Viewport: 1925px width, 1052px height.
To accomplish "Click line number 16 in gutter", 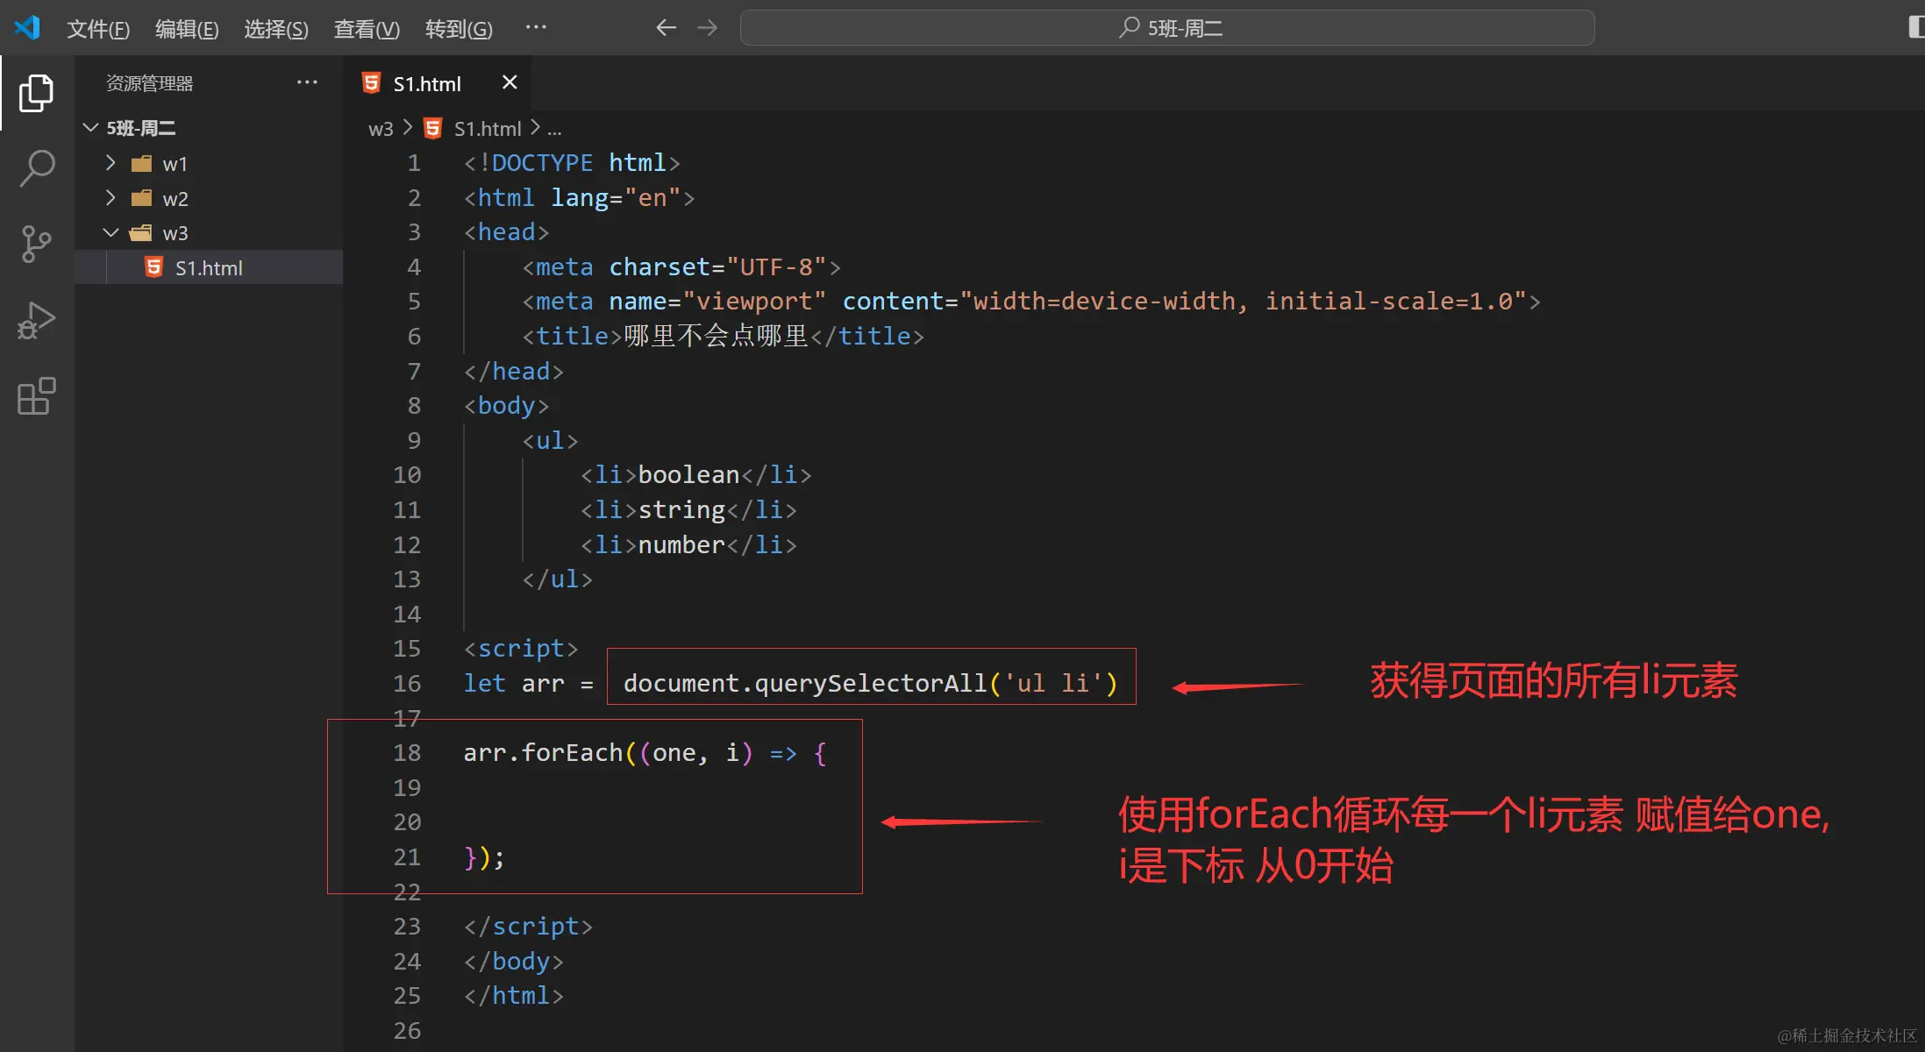I will pyautogui.click(x=407, y=684).
